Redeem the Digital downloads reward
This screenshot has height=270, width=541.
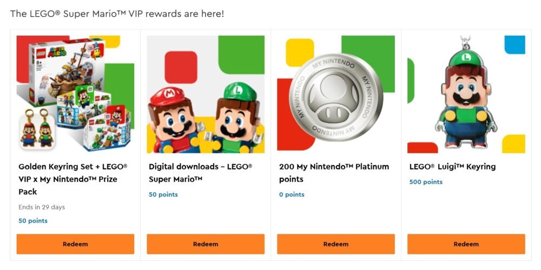coord(206,244)
